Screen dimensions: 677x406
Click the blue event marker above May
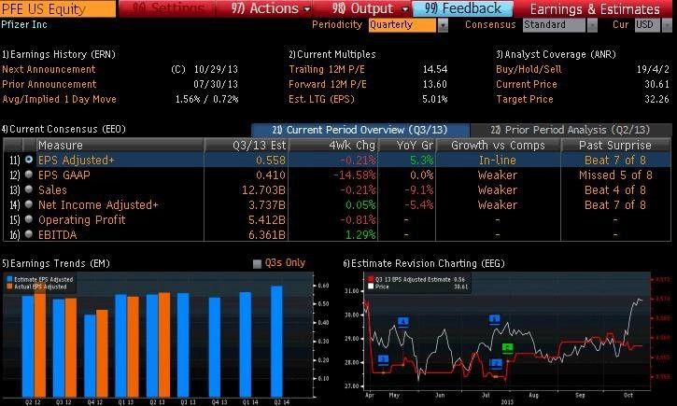(402, 321)
